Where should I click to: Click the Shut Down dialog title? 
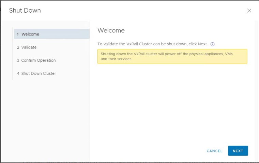coord(25,11)
